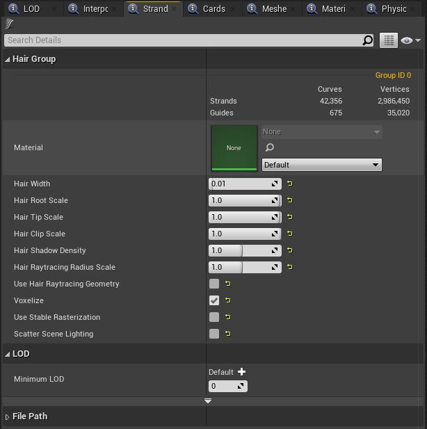Open the Default material slot dropdown
Image resolution: width=427 pixels, height=429 pixels.
point(322,165)
